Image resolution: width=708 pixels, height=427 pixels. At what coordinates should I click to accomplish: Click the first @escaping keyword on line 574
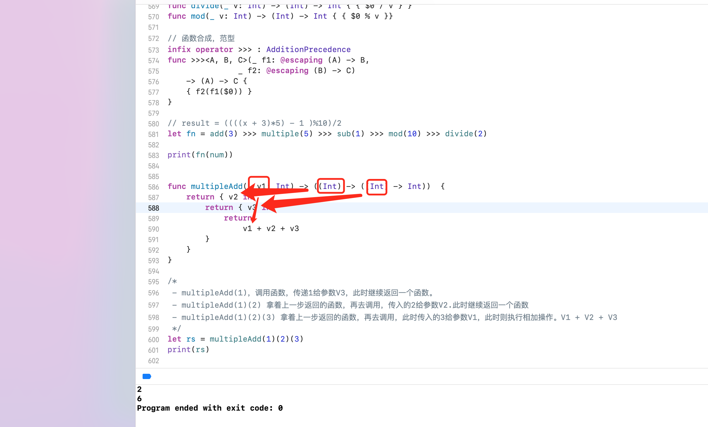301,60
